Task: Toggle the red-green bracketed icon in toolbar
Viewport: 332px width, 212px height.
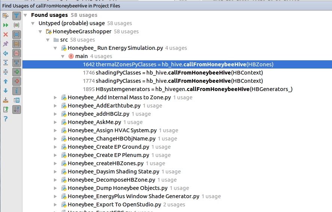Action: click(x=16, y=25)
